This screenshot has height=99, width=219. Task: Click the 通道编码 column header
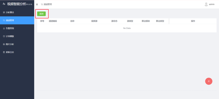pos(53,21)
